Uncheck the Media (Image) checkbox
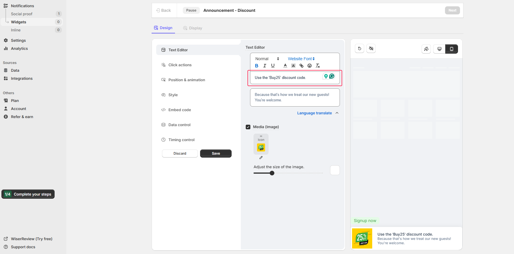514x254 pixels. [x=248, y=127]
